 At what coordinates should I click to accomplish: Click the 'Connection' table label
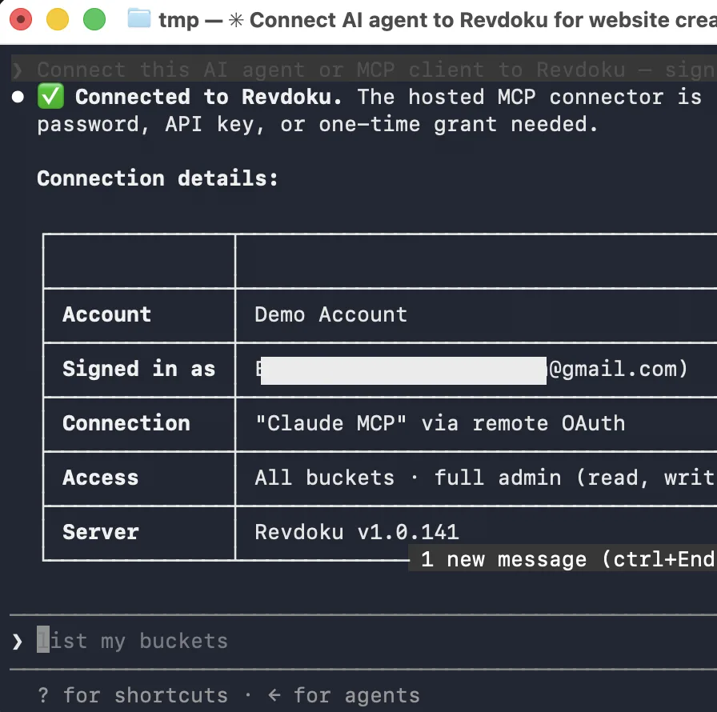point(126,422)
